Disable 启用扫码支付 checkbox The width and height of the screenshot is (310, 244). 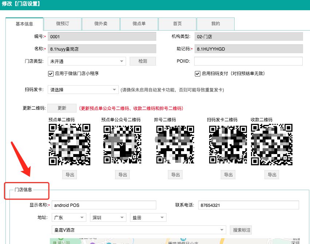point(198,73)
